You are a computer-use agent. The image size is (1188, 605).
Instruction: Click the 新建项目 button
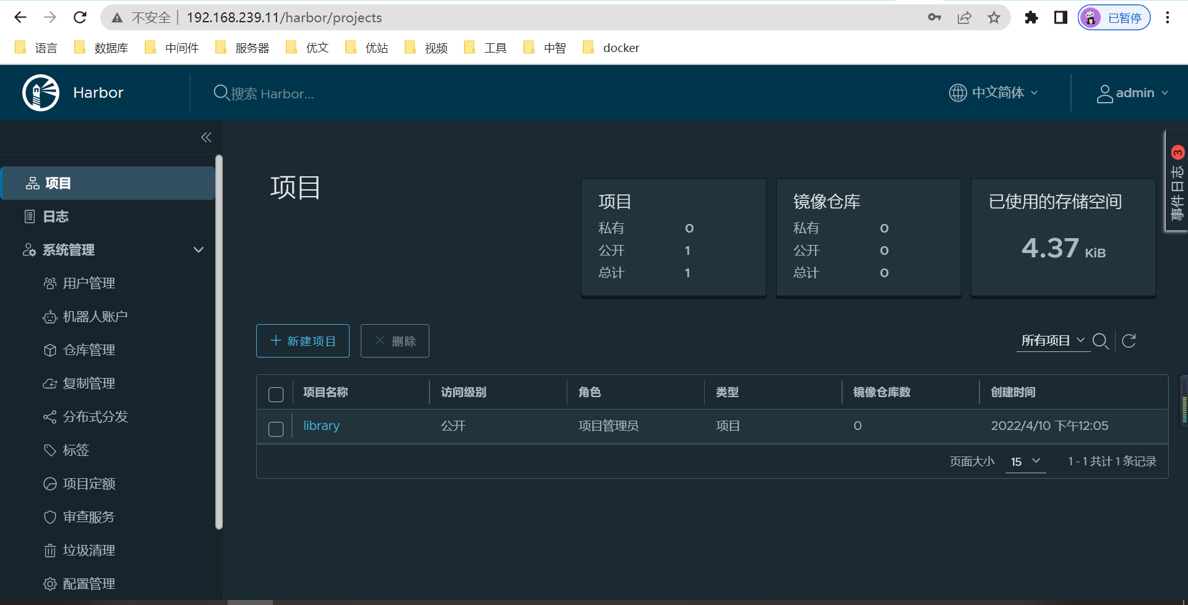click(x=303, y=341)
